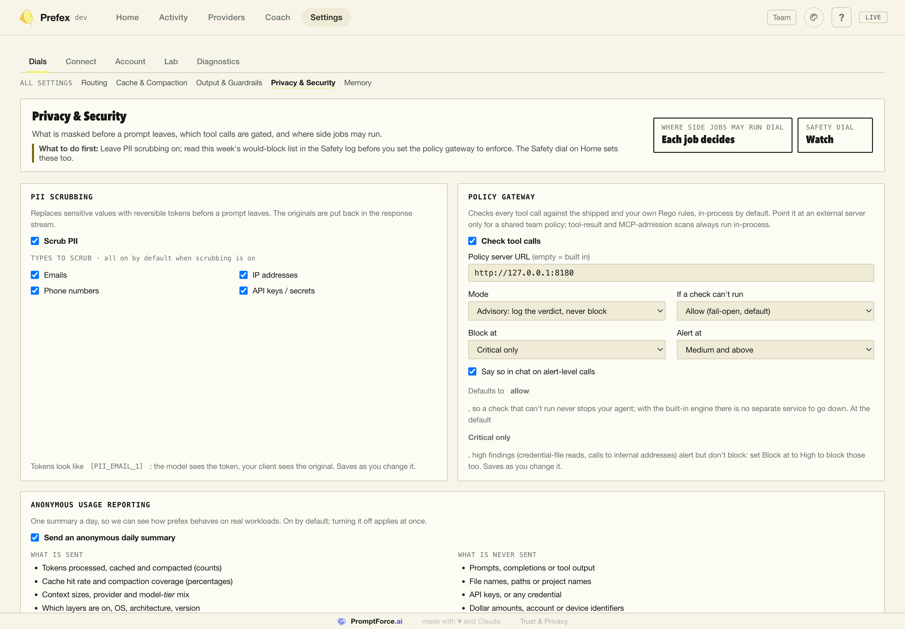The image size is (905, 629).
Task: Click the PromptForce.ai logo in footer
Action: click(370, 621)
